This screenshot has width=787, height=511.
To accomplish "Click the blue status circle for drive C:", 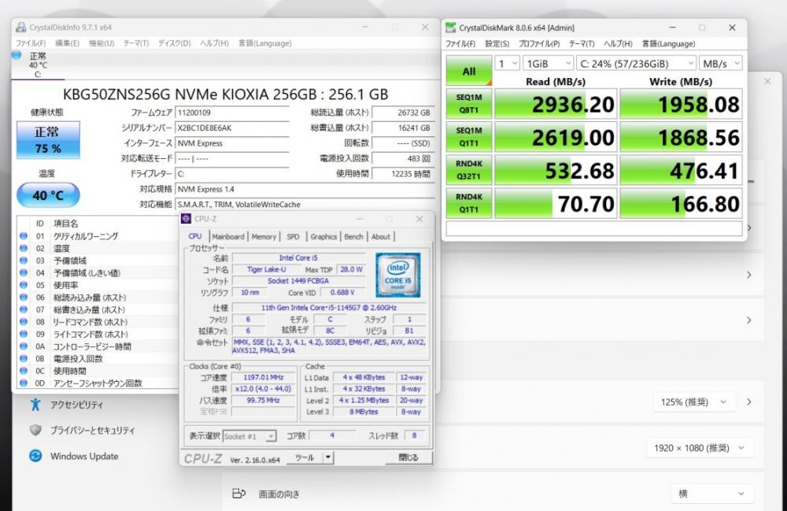I will click(17, 55).
